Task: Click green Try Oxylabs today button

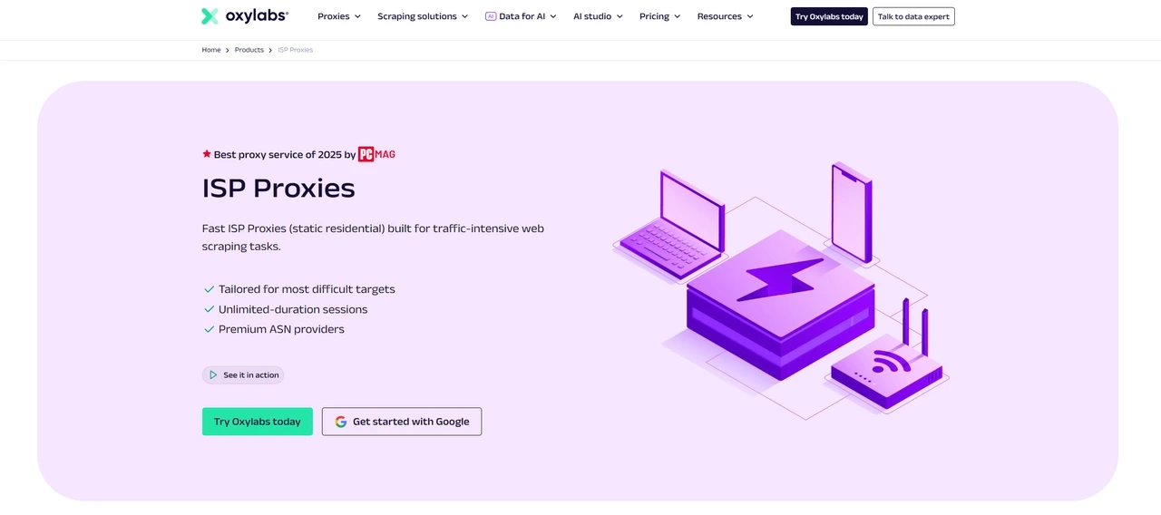Action: pos(258,422)
